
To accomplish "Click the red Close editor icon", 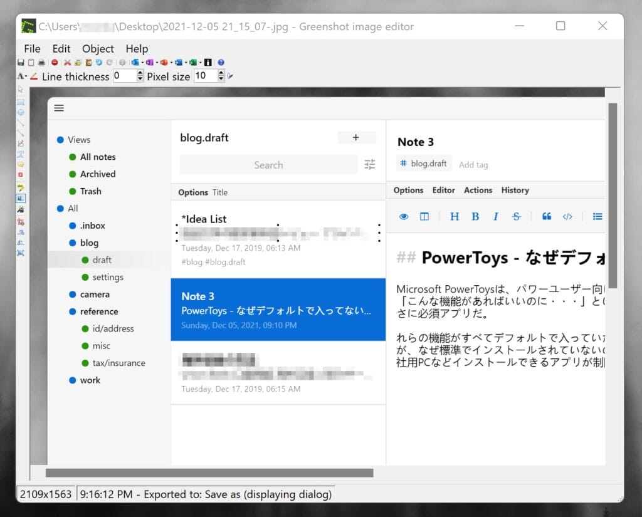I will point(55,62).
